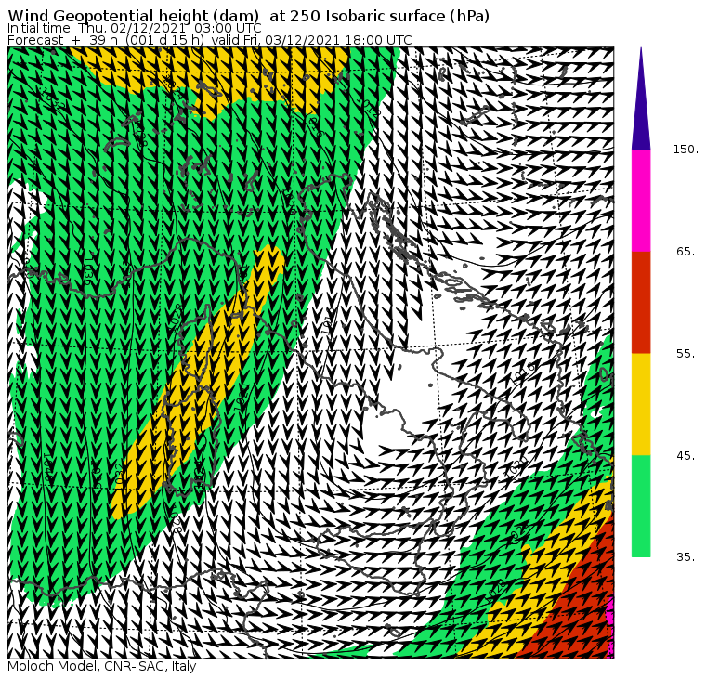
Task: Click the legend value label '45.'
Action: point(686,456)
